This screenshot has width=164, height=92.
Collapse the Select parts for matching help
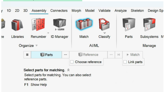pos(68,70)
